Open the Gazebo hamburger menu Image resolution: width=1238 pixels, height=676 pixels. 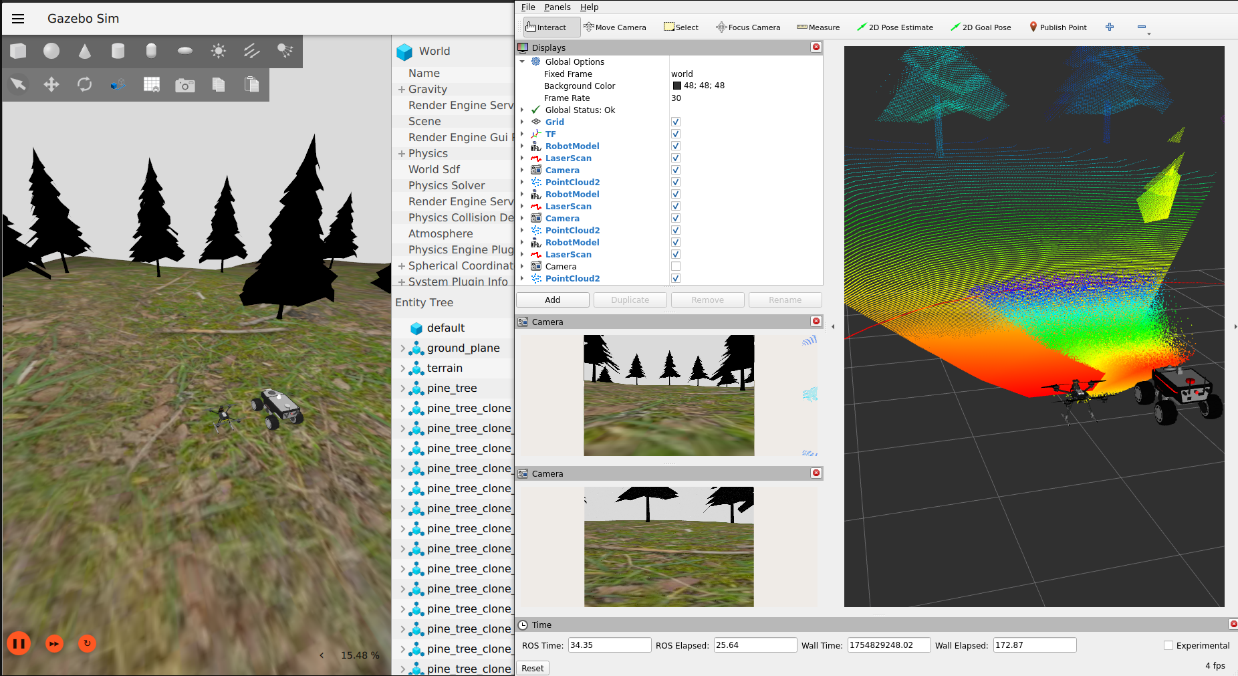point(18,19)
